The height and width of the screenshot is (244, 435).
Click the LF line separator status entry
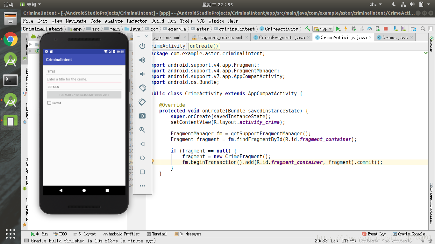coord(334,241)
